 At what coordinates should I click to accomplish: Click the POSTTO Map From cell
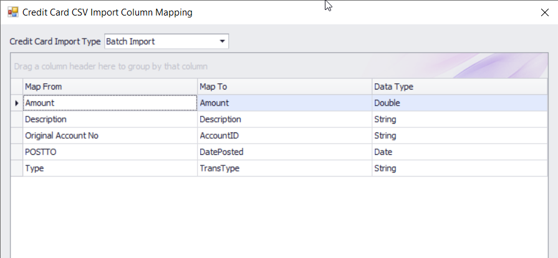tap(110, 152)
